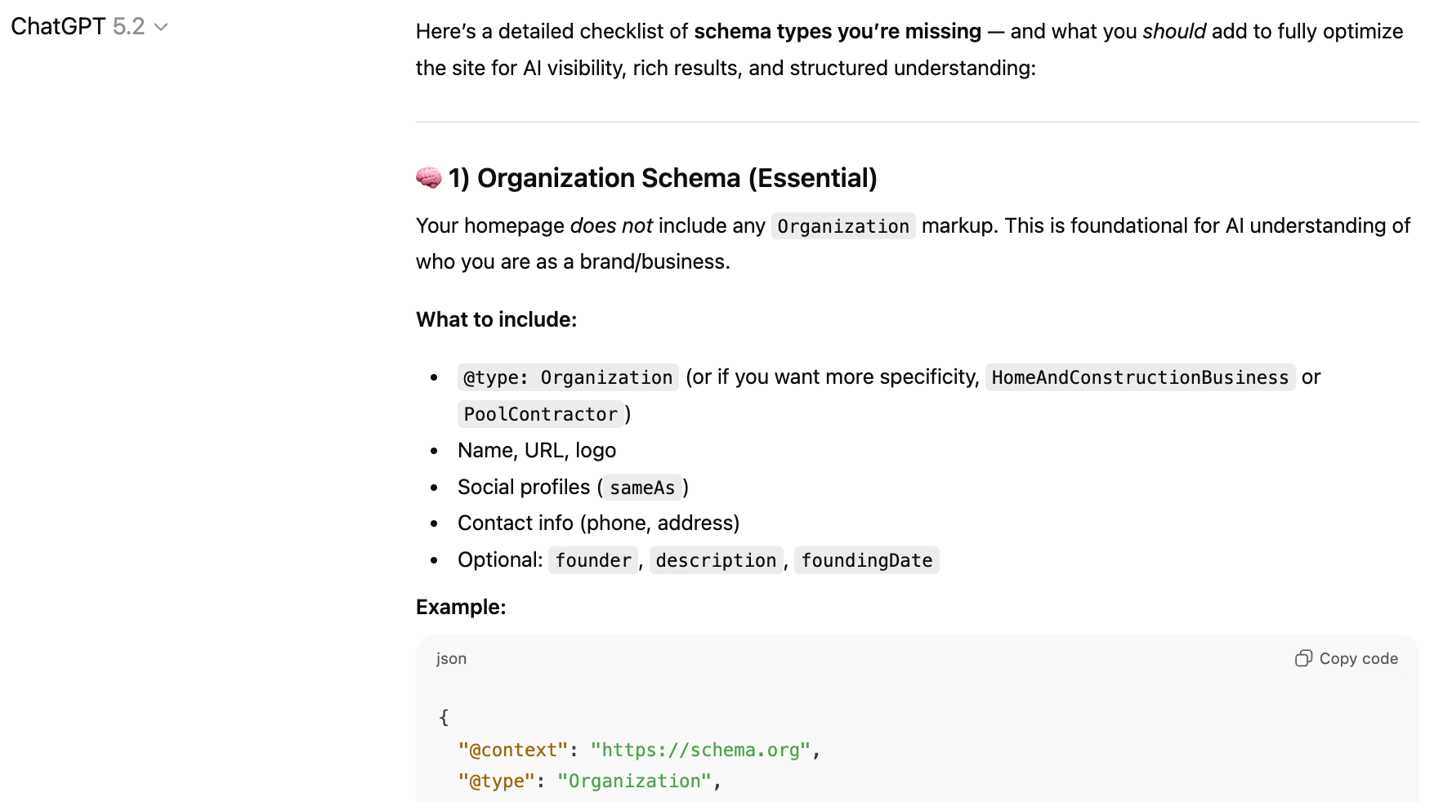This screenshot has height=802, width=1443.
Task: Click the @type Organization line in the code
Action: tap(588, 781)
